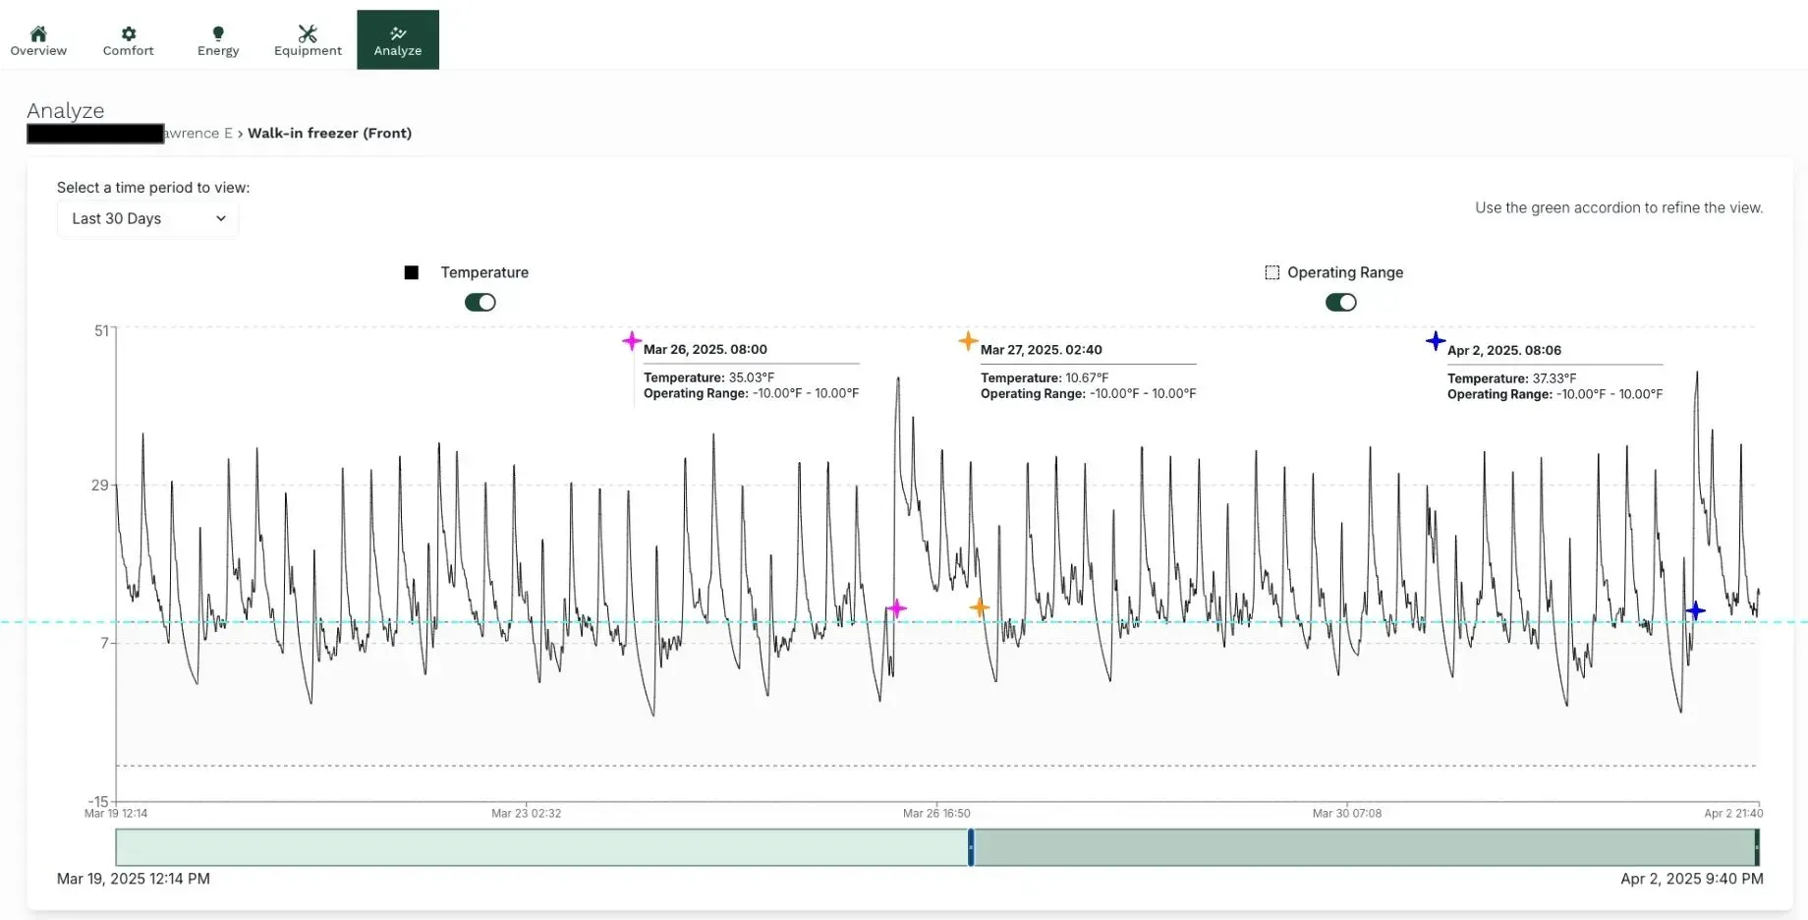Toggle the Operating Range switch

coord(1341,303)
